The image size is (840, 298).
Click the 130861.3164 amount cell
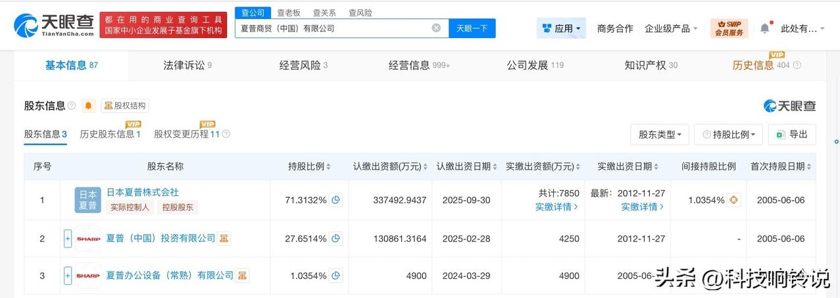[x=399, y=239]
